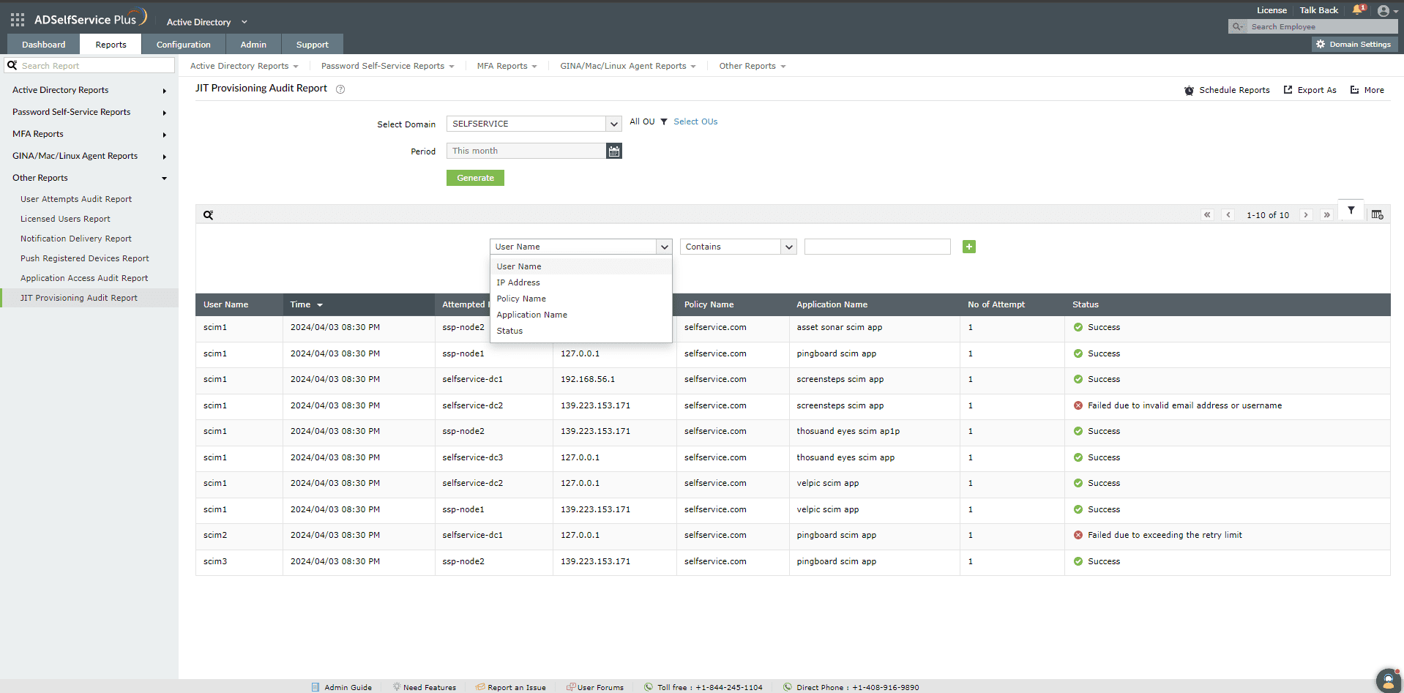Open the Report an Issue footer link
Image resolution: width=1404 pixels, height=693 pixels.
point(510,687)
